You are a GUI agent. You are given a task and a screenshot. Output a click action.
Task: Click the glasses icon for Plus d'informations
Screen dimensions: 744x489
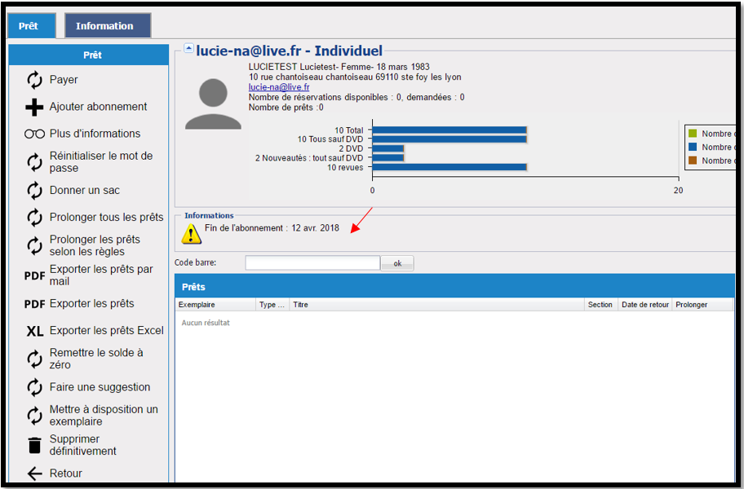(34, 134)
